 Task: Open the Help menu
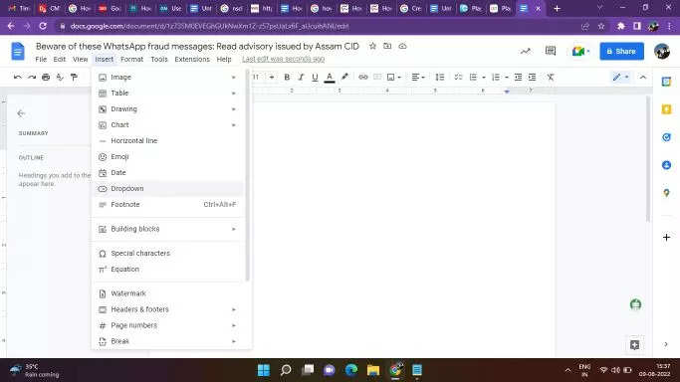(x=224, y=59)
